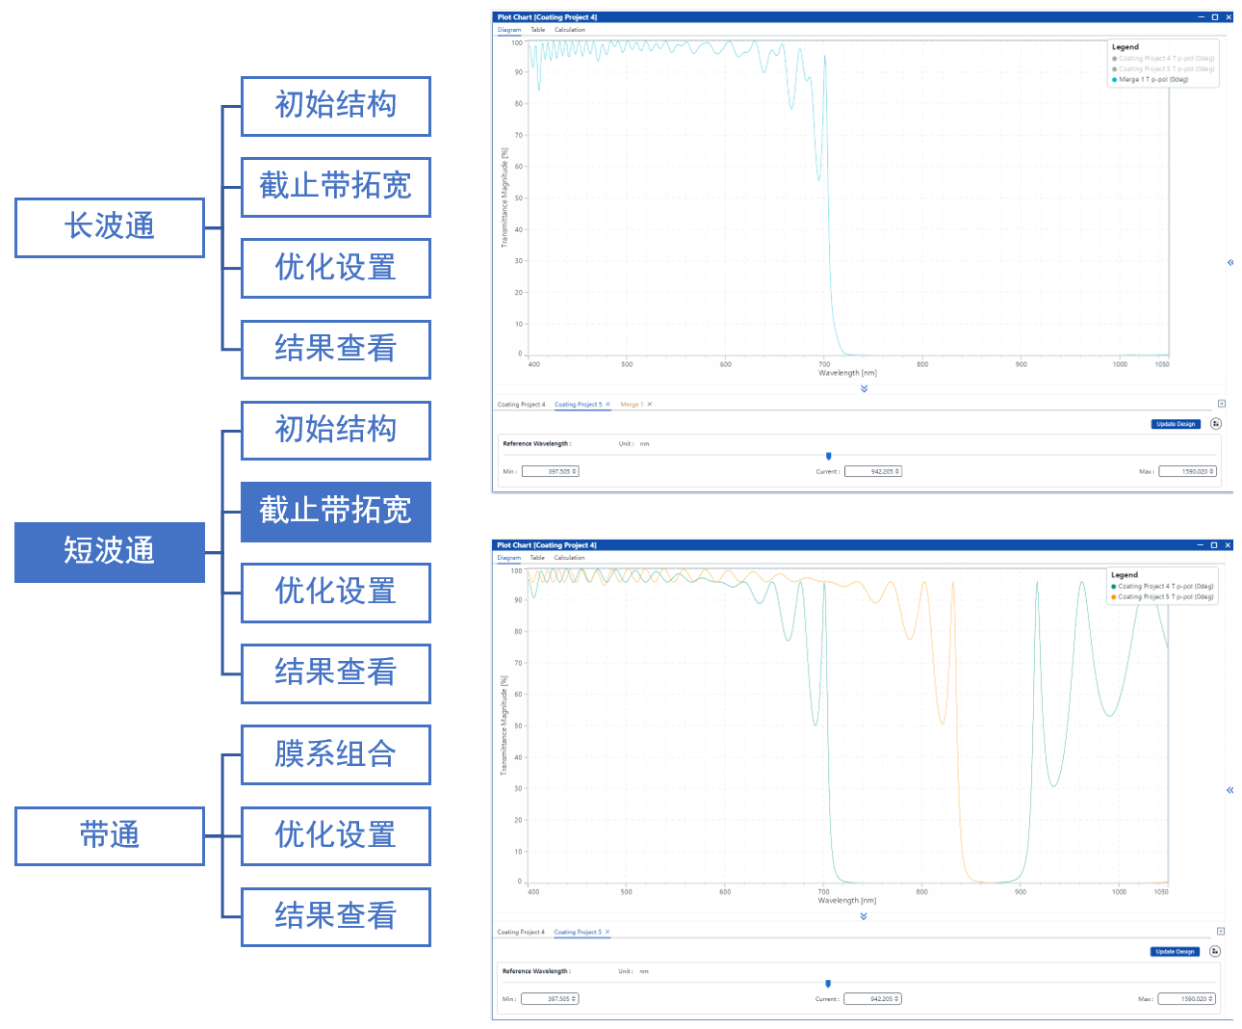
Task: Click the round settings icon beside upper Update Design
Action: [1216, 424]
